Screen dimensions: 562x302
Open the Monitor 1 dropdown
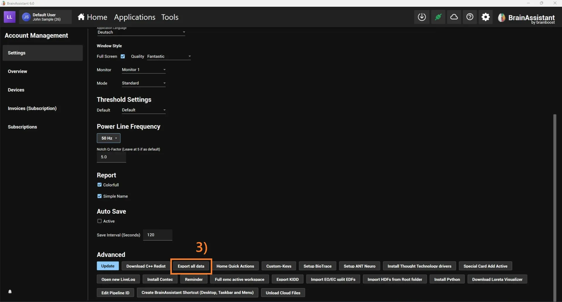(144, 70)
